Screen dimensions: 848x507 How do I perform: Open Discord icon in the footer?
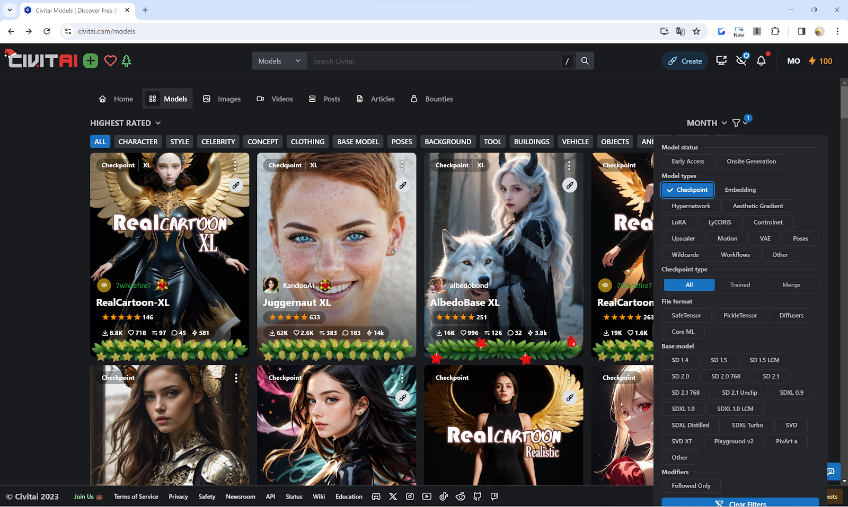(376, 496)
